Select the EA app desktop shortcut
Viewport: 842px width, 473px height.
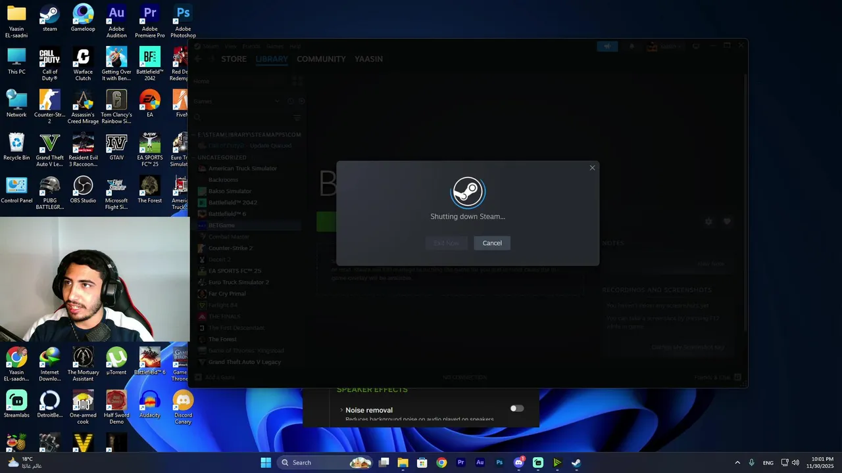coord(150,104)
